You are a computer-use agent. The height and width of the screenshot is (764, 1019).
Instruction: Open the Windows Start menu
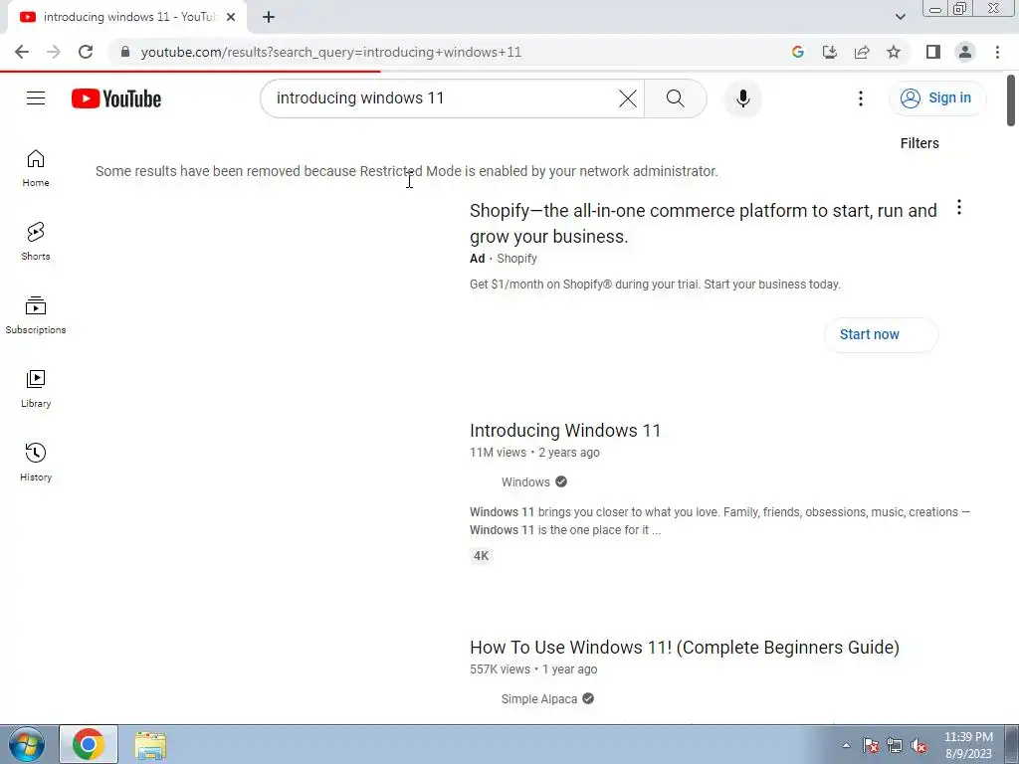(x=27, y=744)
